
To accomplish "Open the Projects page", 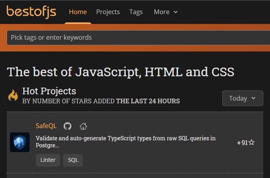I will tap(108, 12).
